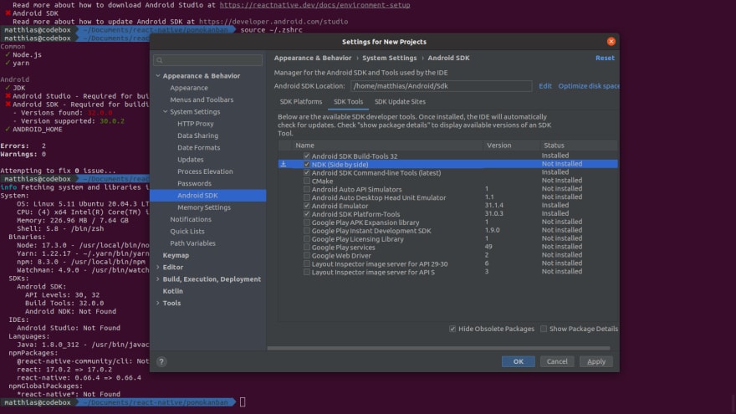
Task: Expand the Editor section
Action: coord(158,267)
